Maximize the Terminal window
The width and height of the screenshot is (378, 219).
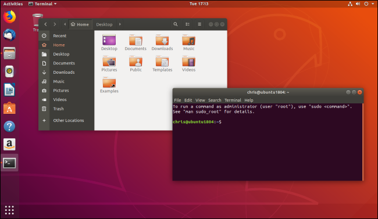coord(354,92)
